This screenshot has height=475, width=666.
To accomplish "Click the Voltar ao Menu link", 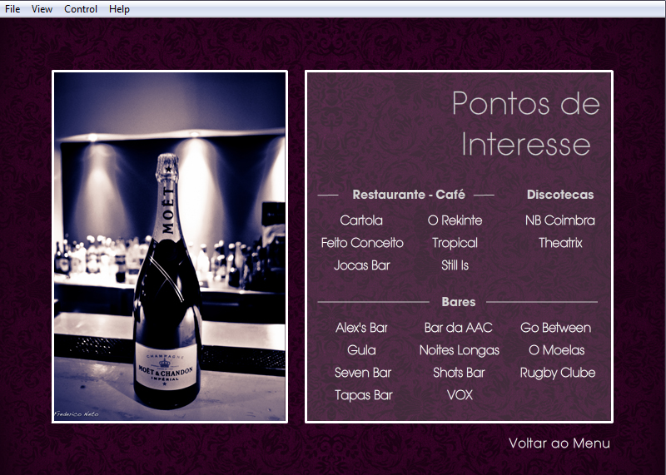I will [x=559, y=443].
